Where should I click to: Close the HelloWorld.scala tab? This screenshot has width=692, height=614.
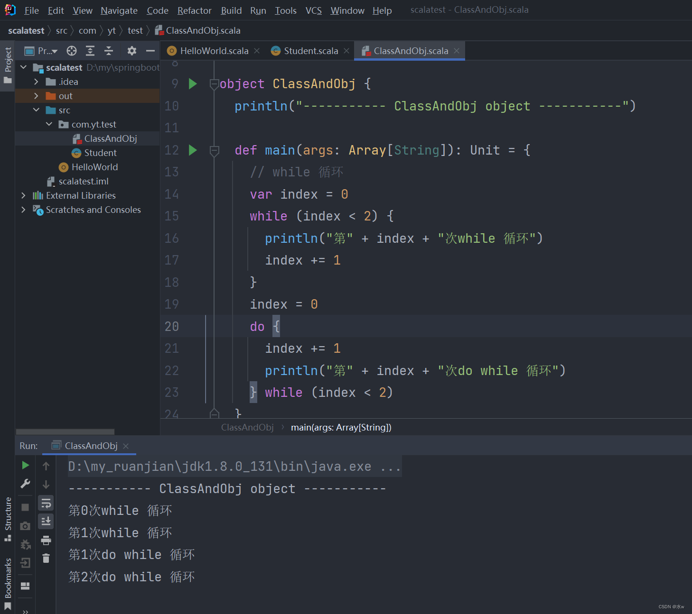pos(257,51)
